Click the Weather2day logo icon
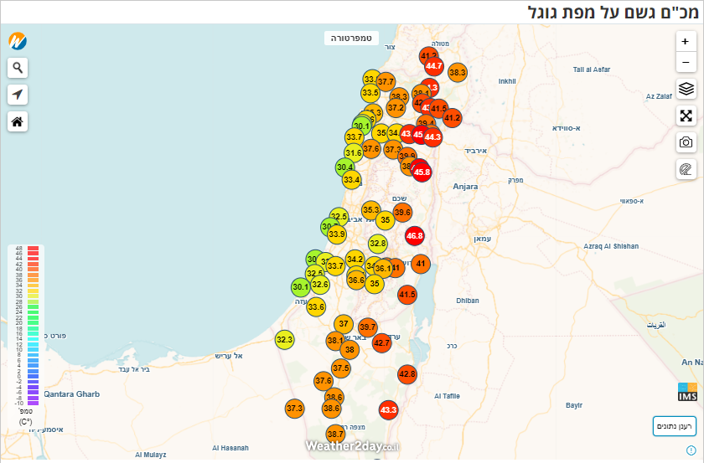The image size is (704, 463). click(18, 41)
